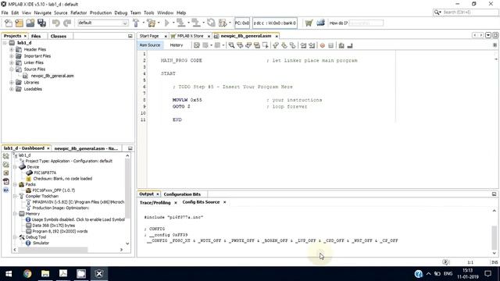
Task: Open the dropdown arrow next to Run Project
Action: pyautogui.click(x=173, y=23)
